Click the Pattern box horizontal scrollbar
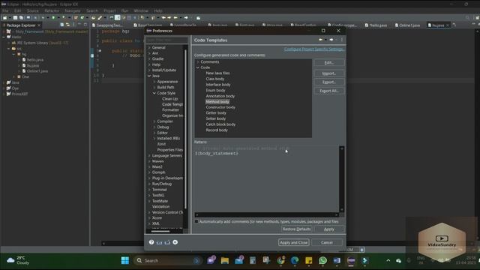This screenshot has height=270, width=480. (x=266, y=214)
